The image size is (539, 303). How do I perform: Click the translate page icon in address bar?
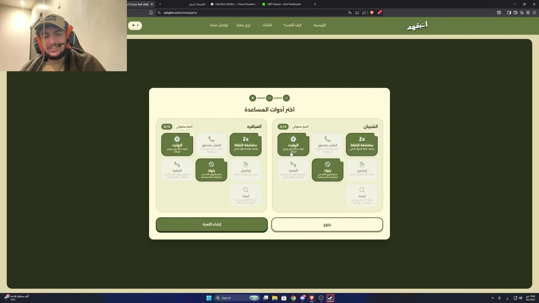pyautogui.click(x=350, y=13)
